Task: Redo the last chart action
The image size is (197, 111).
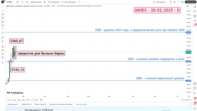Action: point(83,2)
